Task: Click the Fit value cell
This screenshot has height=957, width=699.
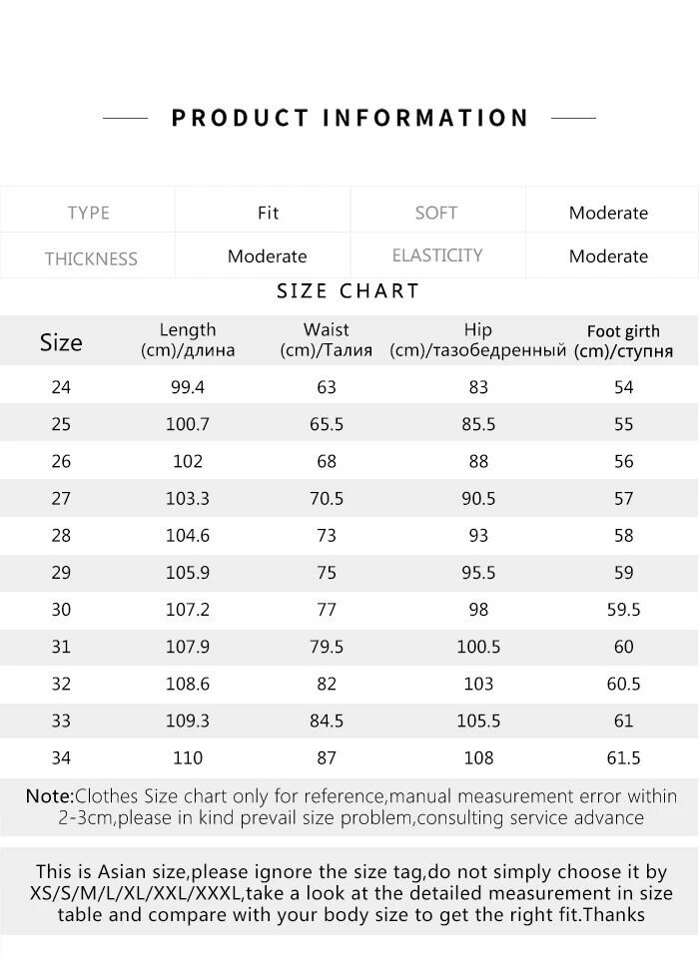Action: [268, 213]
